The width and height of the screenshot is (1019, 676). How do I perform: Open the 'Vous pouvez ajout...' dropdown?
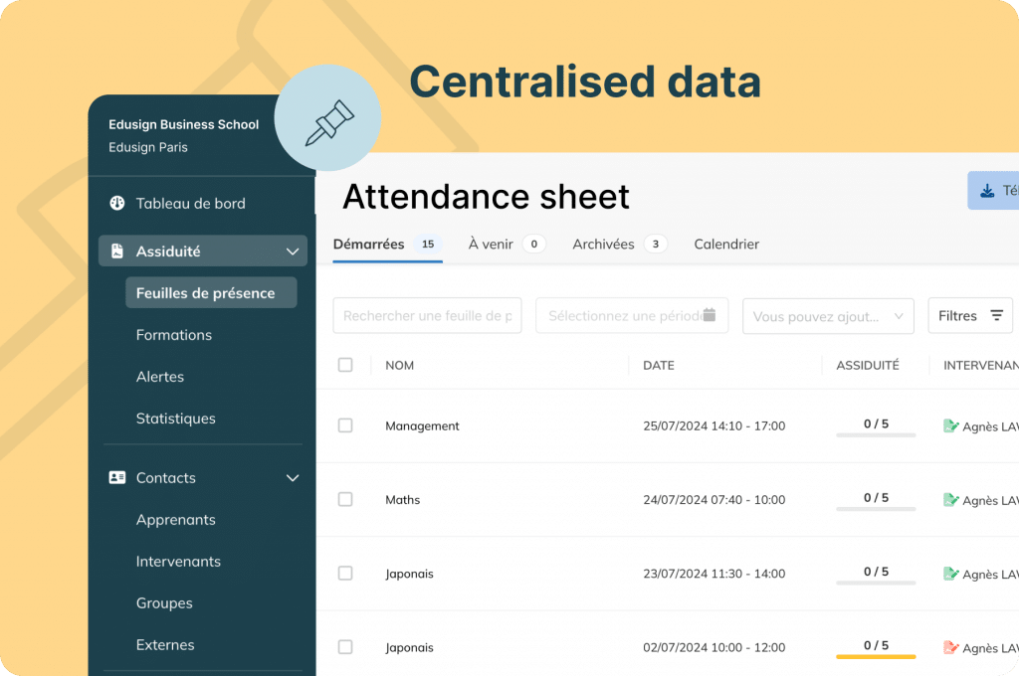[828, 316]
